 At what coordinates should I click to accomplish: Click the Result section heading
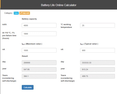click(x=25, y=56)
